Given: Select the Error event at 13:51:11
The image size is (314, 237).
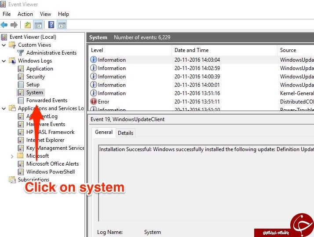Looking at the screenshot, I should 201,102.
